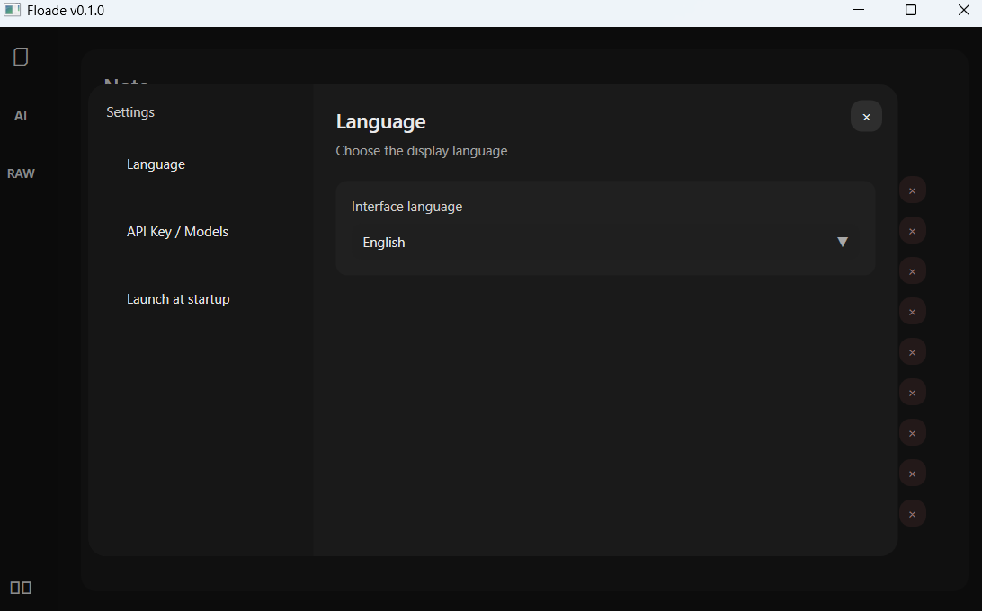The image size is (982, 611).
Task: Select the RAW mode in the left sidebar
Action: click(21, 173)
